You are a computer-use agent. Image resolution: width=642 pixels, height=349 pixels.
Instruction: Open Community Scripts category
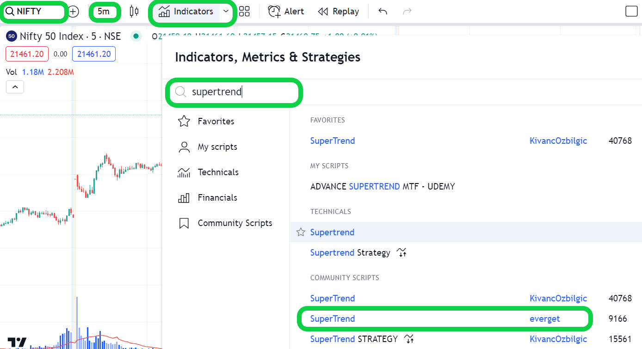coord(235,223)
